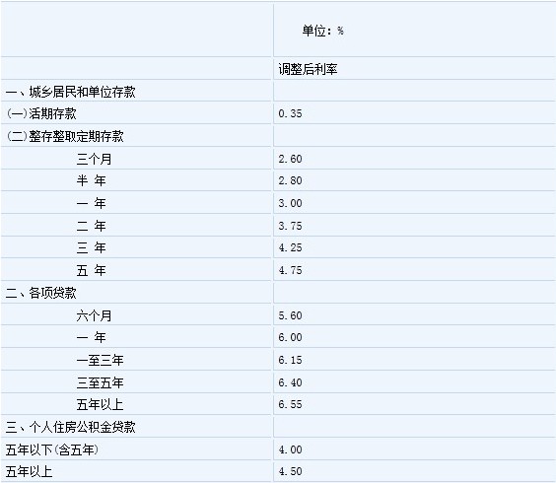This screenshot has width=556, height=483.
Task: Select the '一至三年' loan term label
Action: (x=100, y=361)
